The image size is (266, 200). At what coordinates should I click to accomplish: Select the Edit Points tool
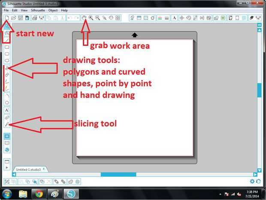pyautogui.click(x=7, y=33)
